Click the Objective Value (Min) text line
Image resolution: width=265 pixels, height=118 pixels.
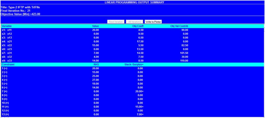tap(21, 14)
